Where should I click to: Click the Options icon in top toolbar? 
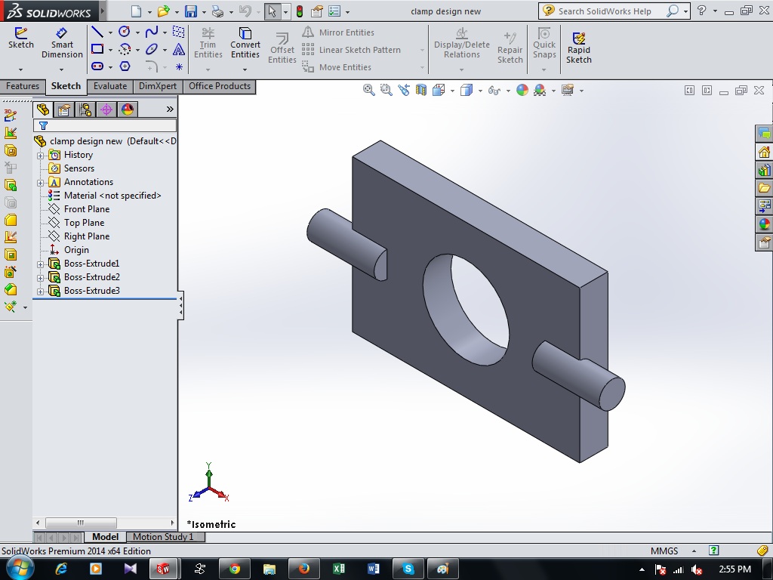(334, 11)
